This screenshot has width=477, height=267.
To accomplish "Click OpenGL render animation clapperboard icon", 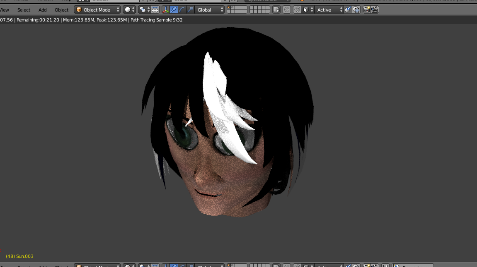I will coord(375,10).
